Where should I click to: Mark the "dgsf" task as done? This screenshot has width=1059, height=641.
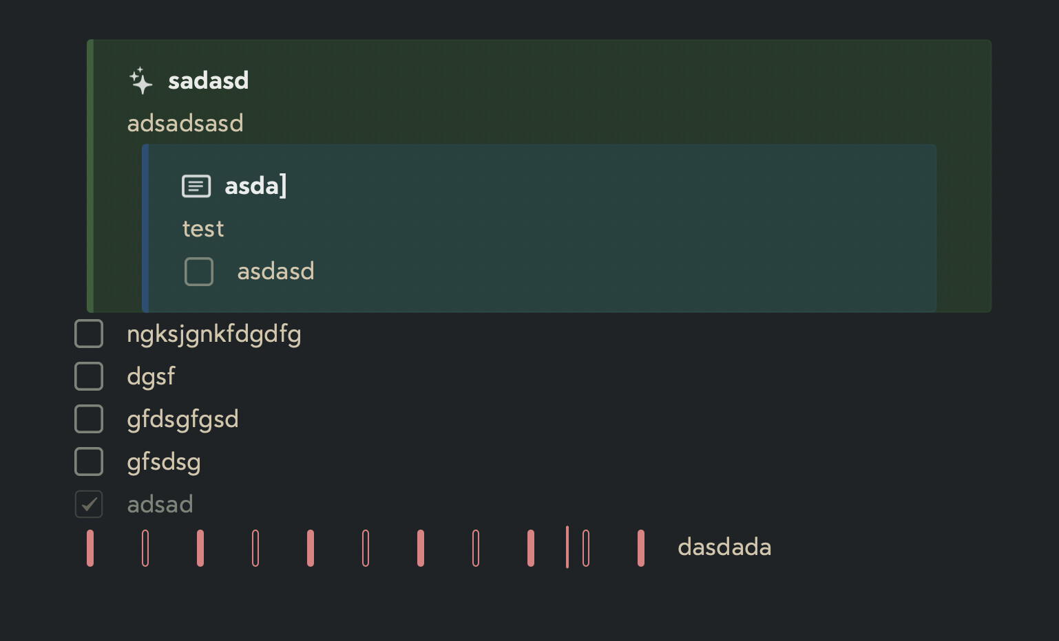(x=89, y=376)
